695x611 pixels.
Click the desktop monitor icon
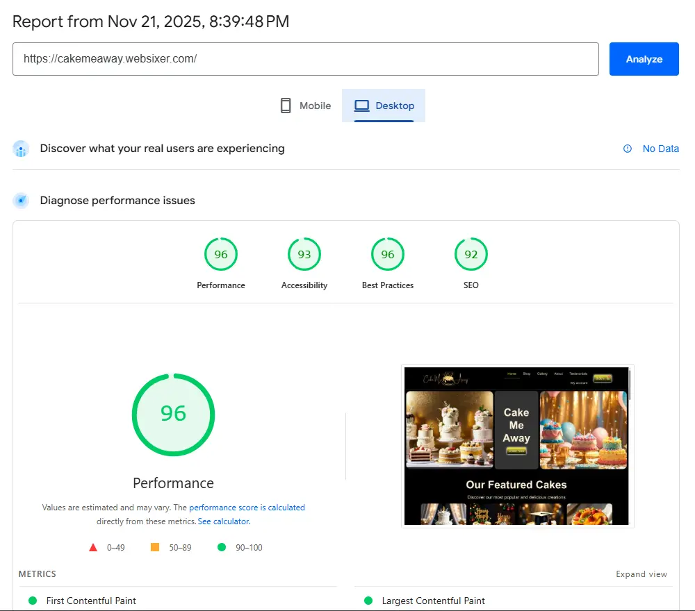(x=361, y=106)
